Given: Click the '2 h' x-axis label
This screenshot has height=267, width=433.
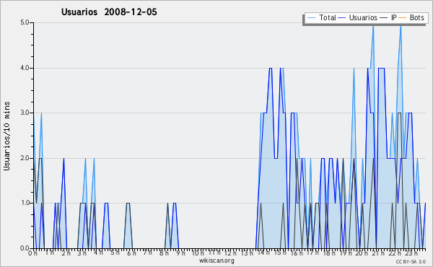Looking at the screenshot, I should (x=66, y=253).
